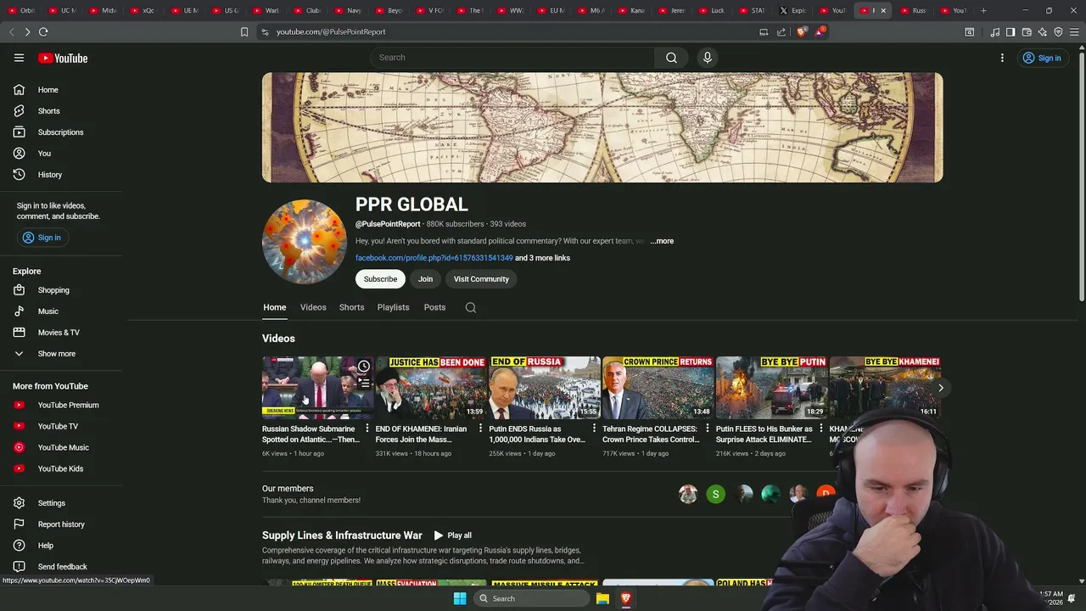
Task: Toggle the browser sidebar panel icon
Action: coord(1010,32)
